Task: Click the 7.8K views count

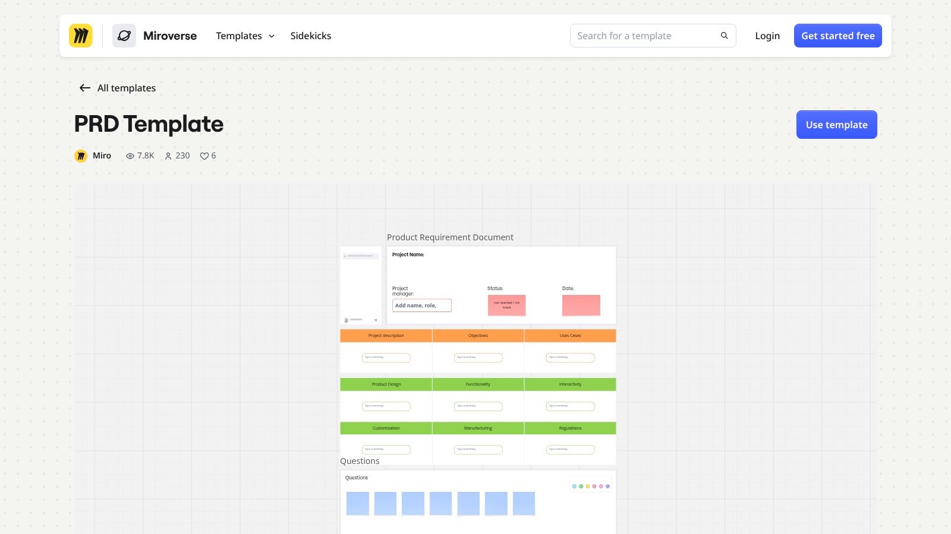Action: click(x=146, y=155)
